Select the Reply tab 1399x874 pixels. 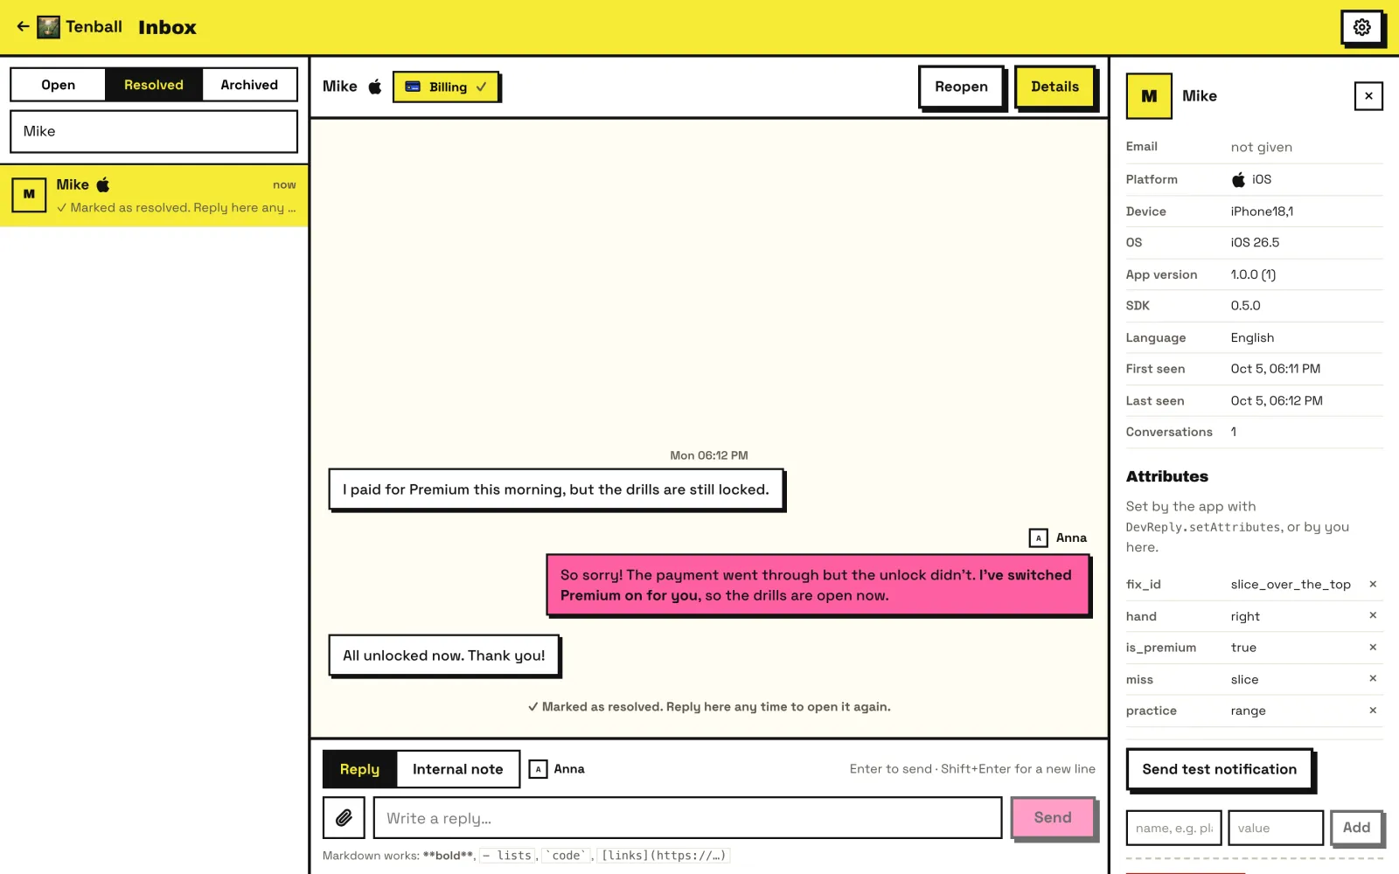click(x=360, y=769)
